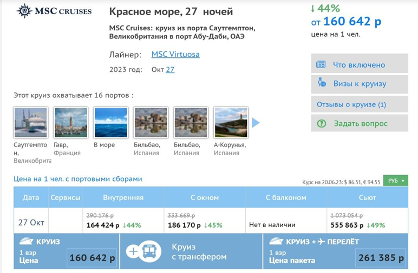The image size is (418, 273).
Task: Click the ↓45% window cabin discount label
Action: pyautogui.click(x=213, y=225)
